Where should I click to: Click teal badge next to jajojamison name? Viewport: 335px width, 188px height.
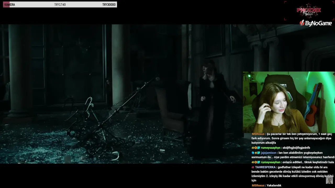click(x=259, y=153)
